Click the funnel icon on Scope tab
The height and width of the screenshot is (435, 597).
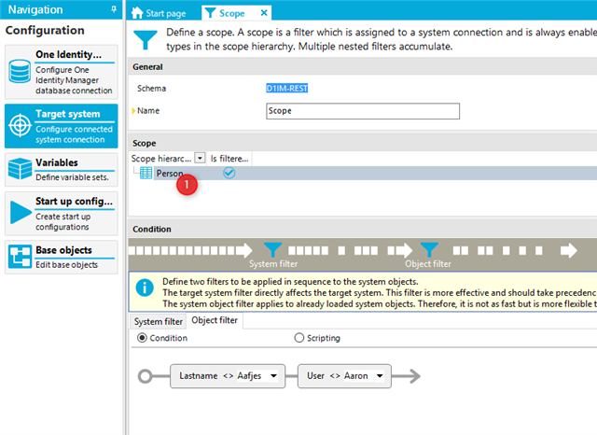click(210, 13)
